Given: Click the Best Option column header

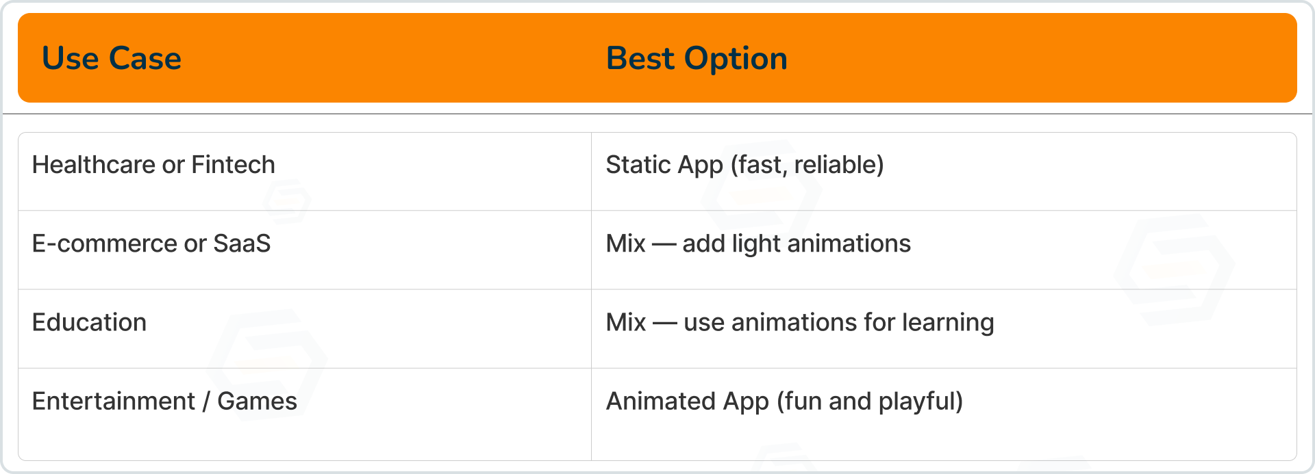Looking at the screenshot, I should tap(697, 59).
